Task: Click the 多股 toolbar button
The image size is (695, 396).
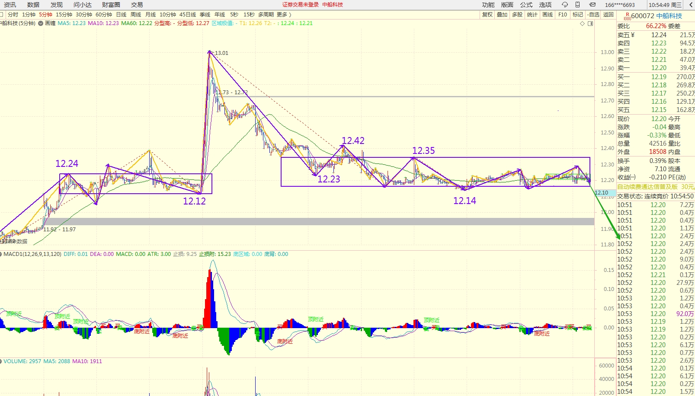Action: [517, 15]
